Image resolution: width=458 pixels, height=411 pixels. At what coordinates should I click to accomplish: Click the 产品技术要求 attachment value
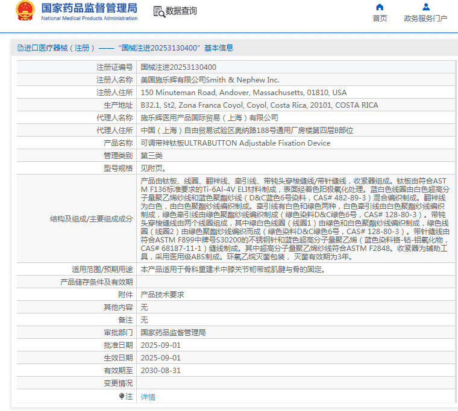162,295
